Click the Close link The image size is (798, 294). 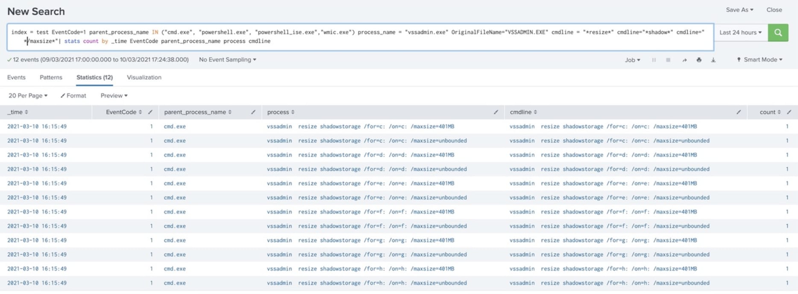pos(774,10)
